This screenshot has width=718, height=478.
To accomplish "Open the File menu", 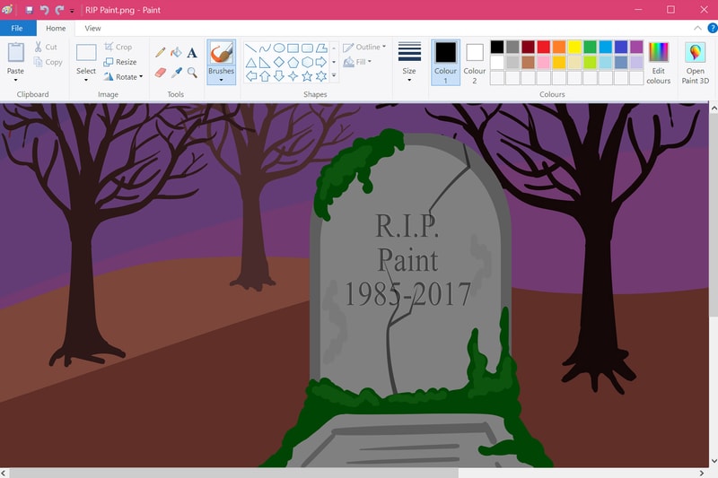I will point(17,29).
